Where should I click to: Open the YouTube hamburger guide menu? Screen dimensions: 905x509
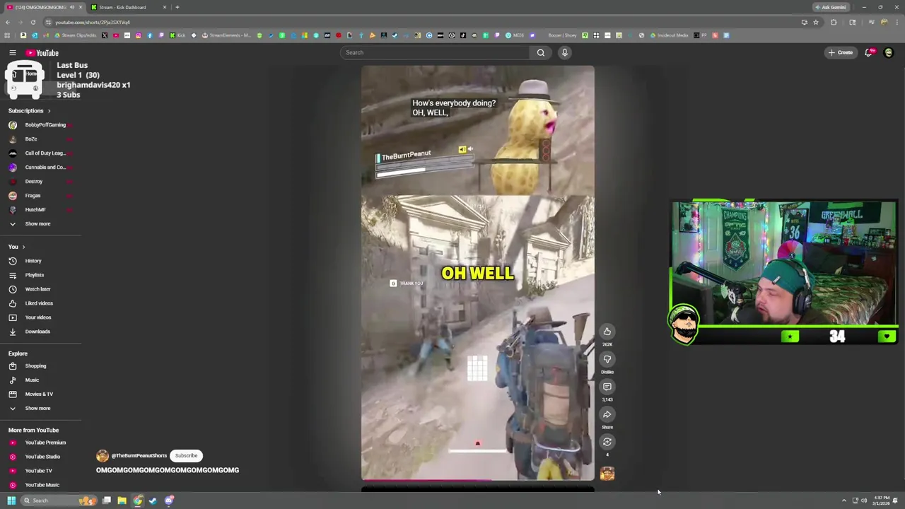point(13,53)
